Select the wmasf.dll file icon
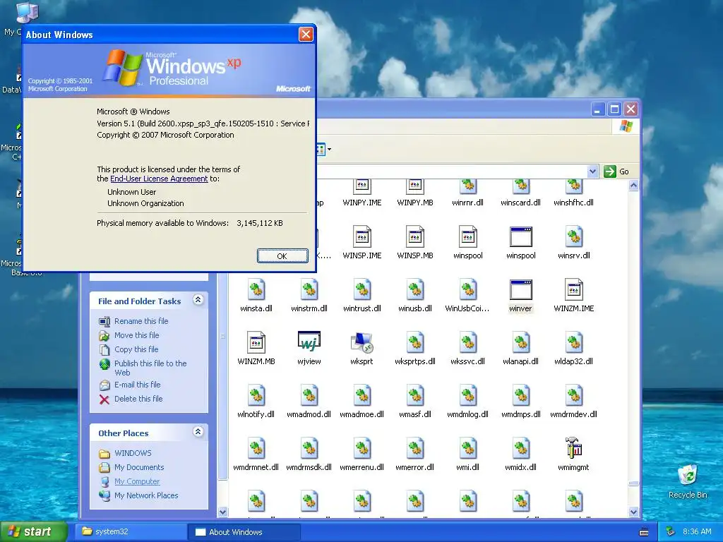Screen dimensions: 723x542 (415, 395)
